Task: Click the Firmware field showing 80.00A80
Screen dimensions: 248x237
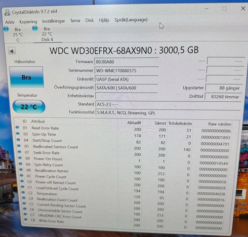Action: (x=127, y=62)
